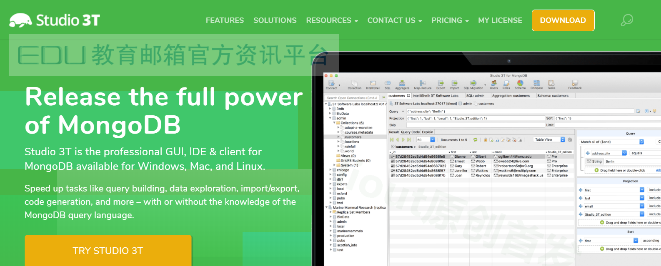The height and width of the screenshot is (266, 661).
Task: Open the Query Code tab
Action: click(x=410, y=132)
